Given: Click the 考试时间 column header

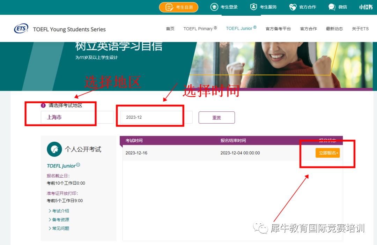Looking at the screenshot, I should 134,140.
